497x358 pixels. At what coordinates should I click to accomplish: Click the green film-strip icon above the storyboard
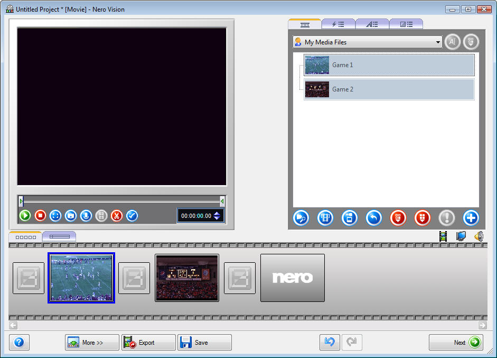tap(443, 236)
